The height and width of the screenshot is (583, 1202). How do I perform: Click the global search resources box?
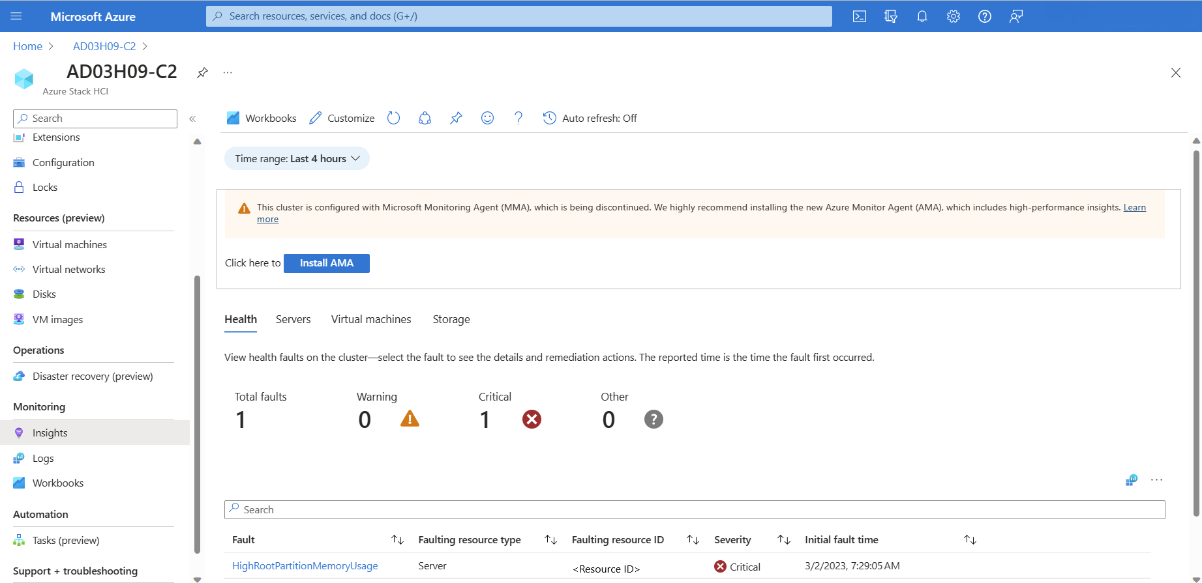pyautogui.click(x=519, y=16)
